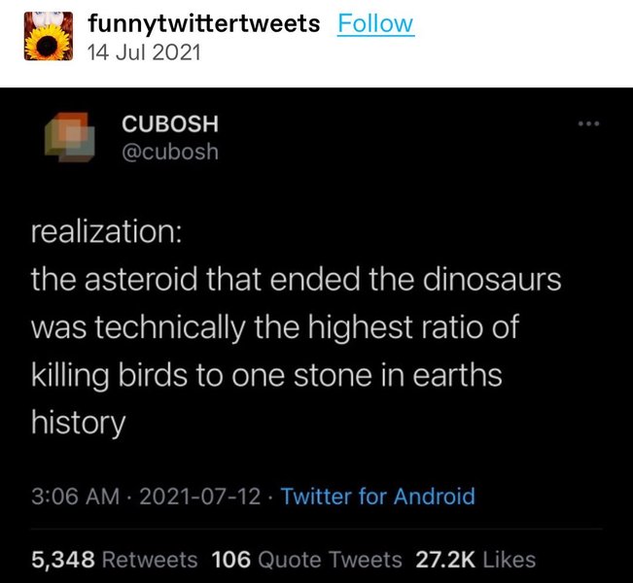Click the word "Retweets" in the stats row
This screenshot has height=583, width=633.
pos(151,559)
